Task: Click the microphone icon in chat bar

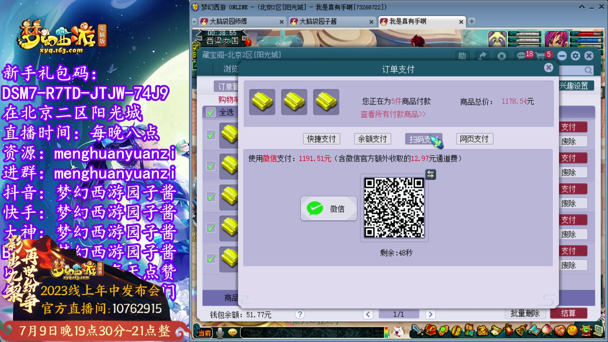Action: click(220, 332)
